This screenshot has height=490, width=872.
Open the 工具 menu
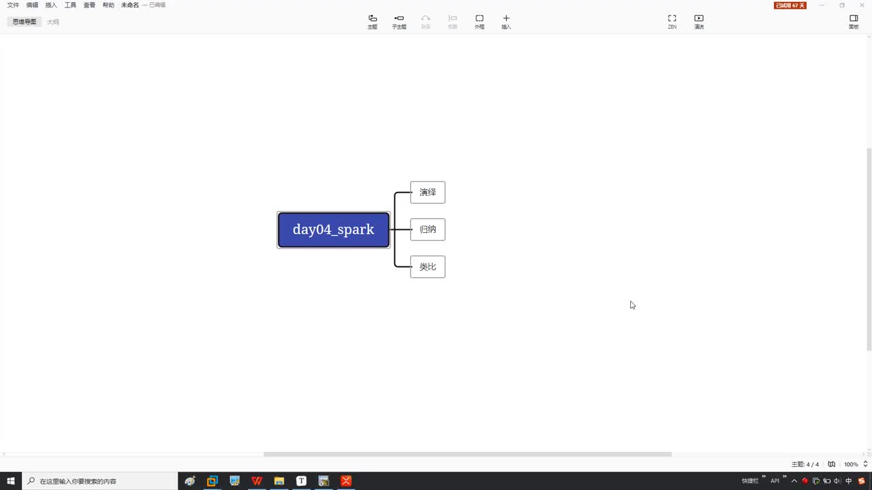click(x=70, y=5)
